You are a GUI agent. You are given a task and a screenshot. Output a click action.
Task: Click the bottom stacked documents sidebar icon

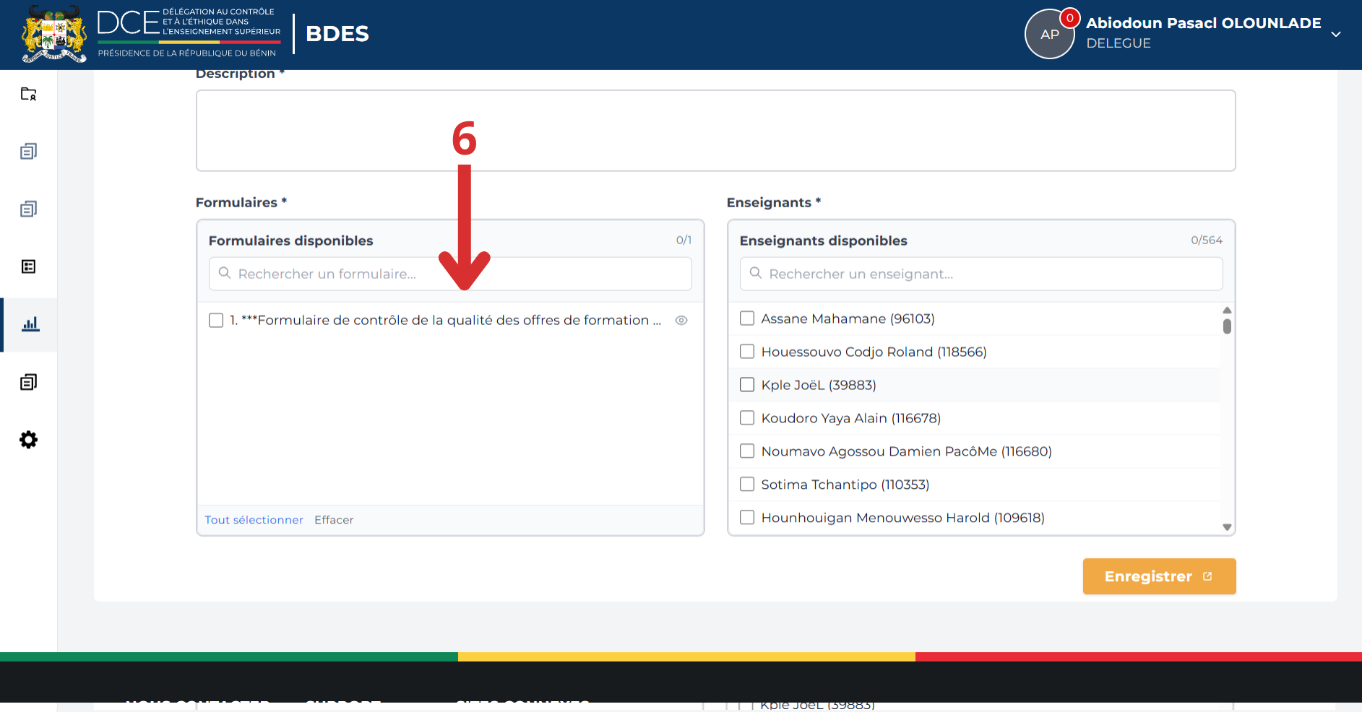point(28,382)
